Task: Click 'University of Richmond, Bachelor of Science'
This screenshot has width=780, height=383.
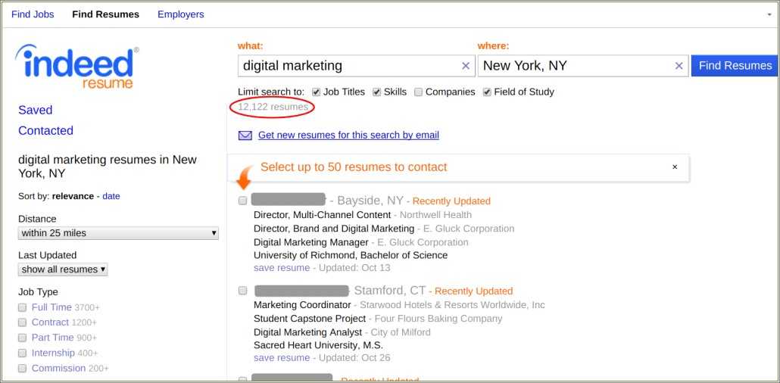Action: tap(351, 255)
